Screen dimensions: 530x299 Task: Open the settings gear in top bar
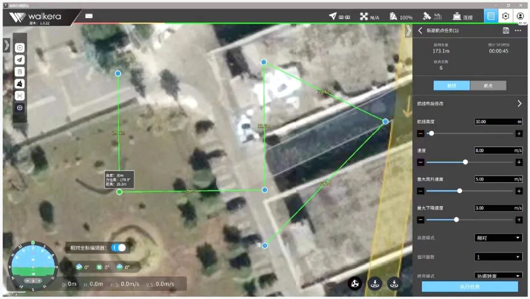505,16
